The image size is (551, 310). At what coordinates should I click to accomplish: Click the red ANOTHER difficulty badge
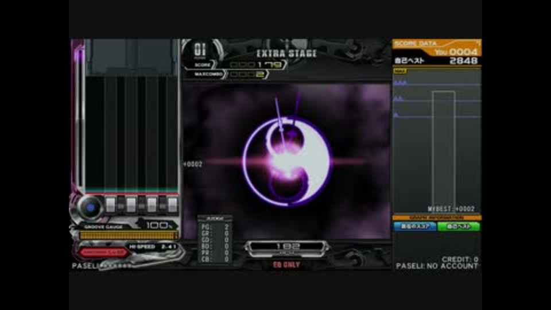[x=103, y=252]
